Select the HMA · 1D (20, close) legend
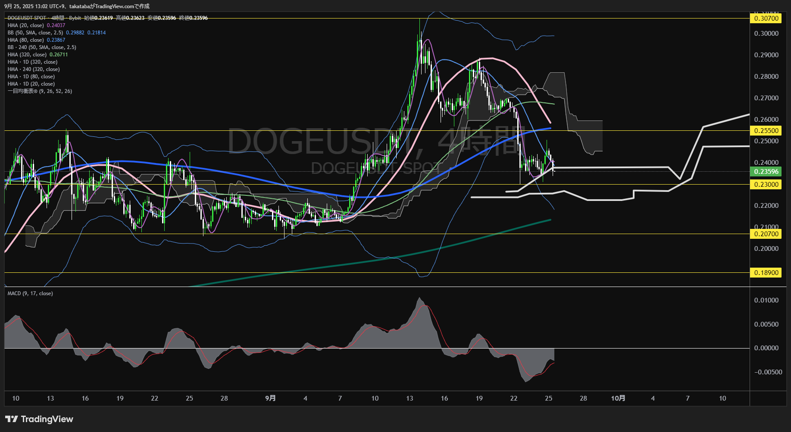791x432 pixels. point(31,84)
